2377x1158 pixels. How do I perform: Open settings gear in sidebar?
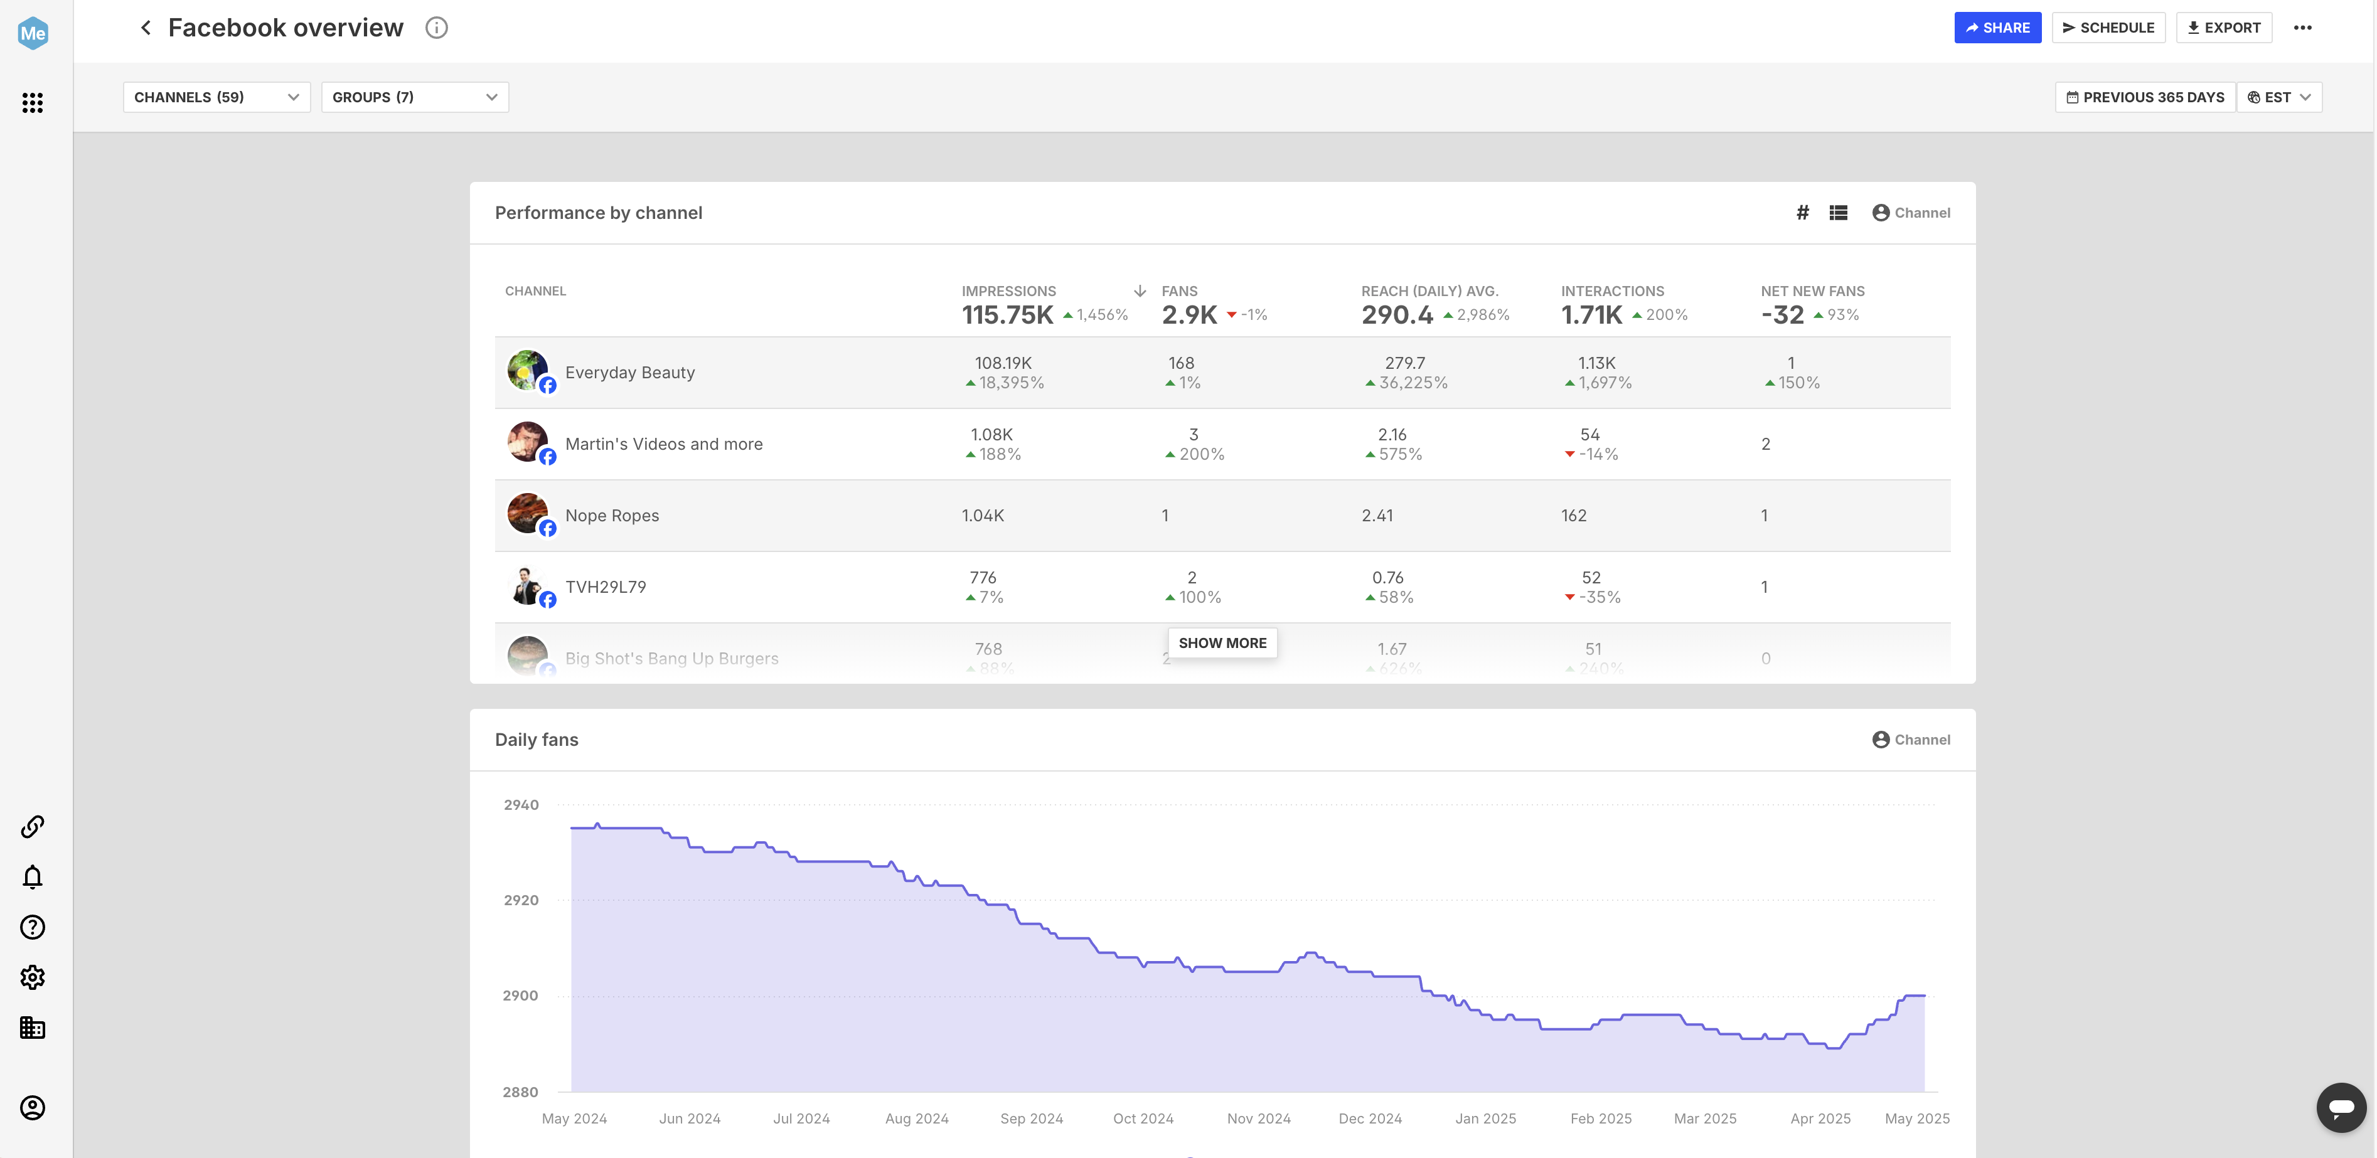point(32,977)
